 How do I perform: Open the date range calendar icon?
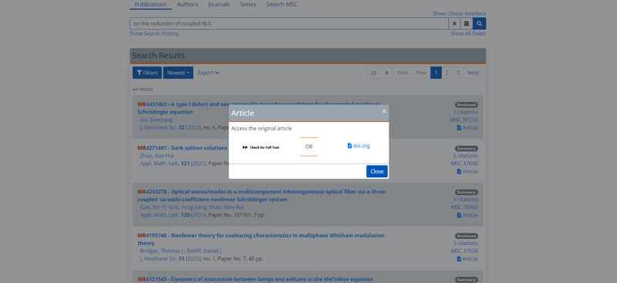(467, 24)
